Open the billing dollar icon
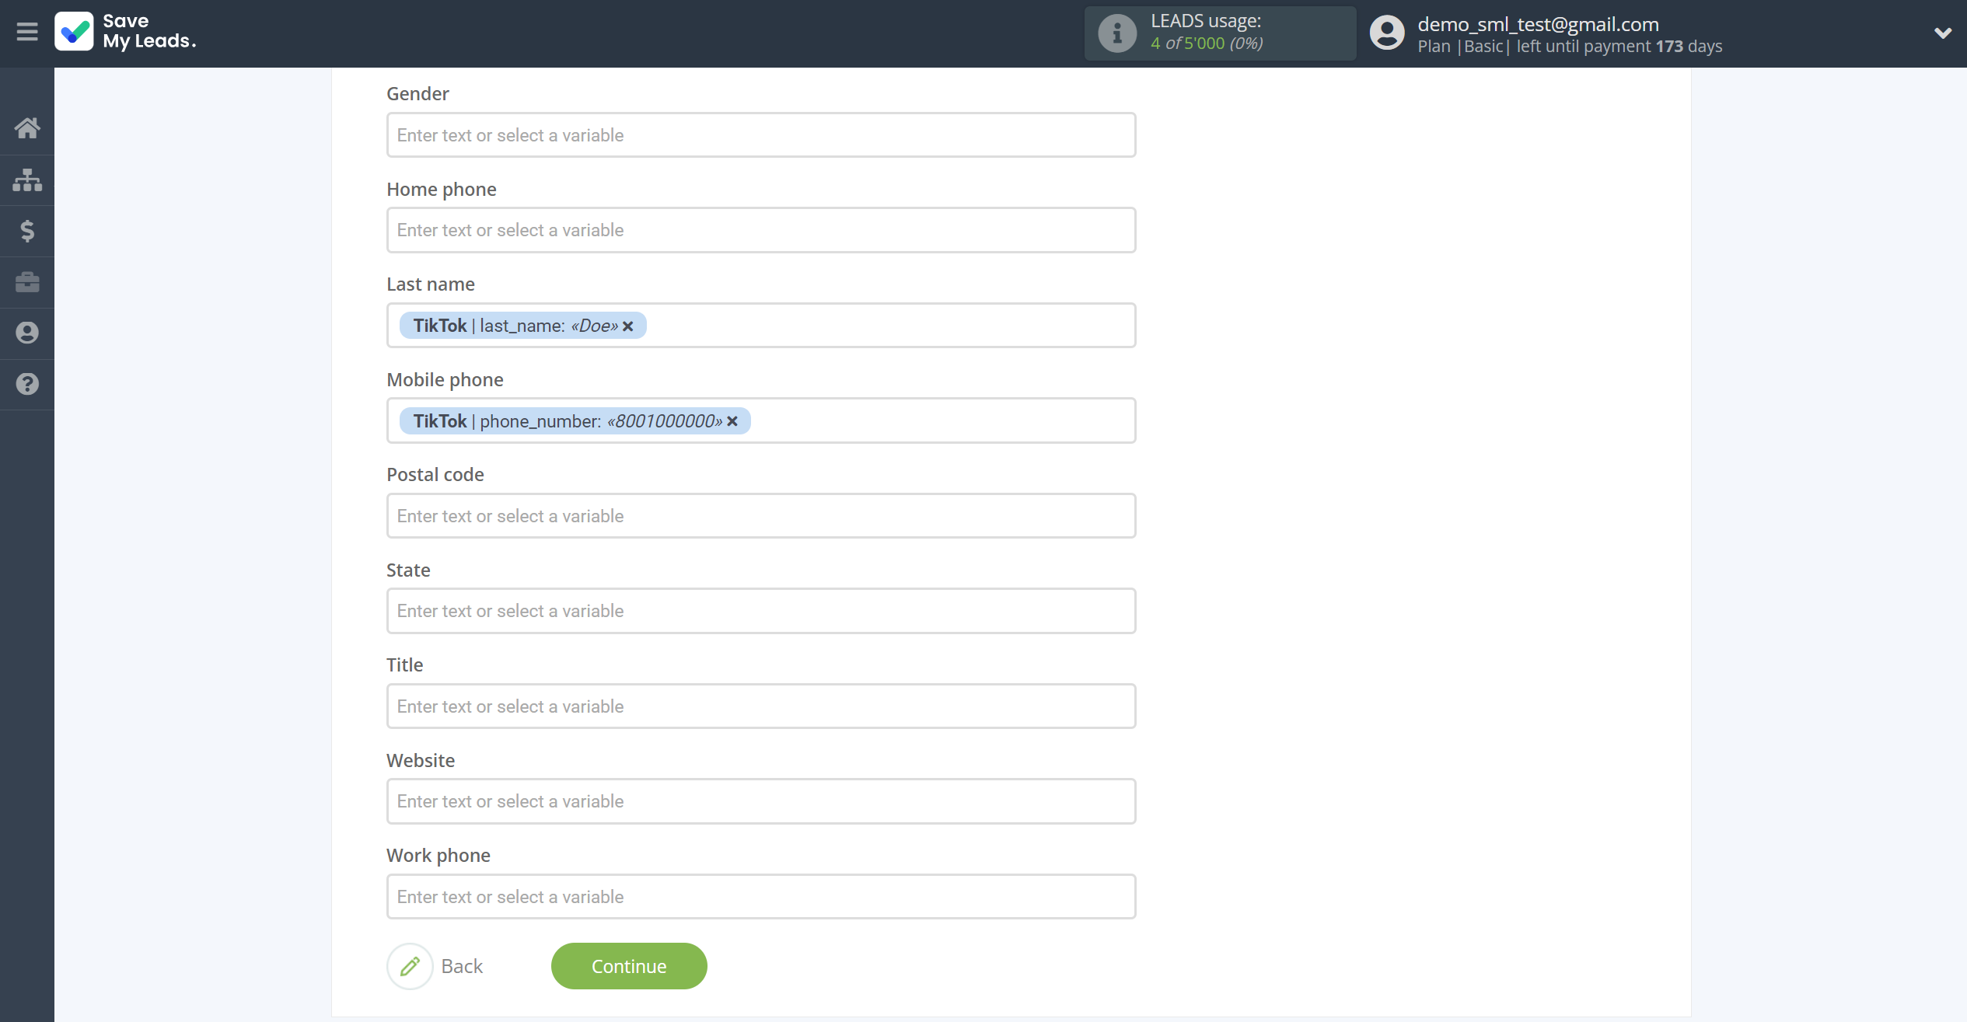Viewport: 1967px width, 1022px height. pos(27,231)
